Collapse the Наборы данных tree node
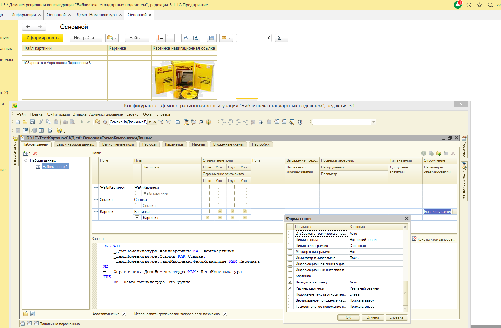Screen dimensions: 501x328 [26, 160]
